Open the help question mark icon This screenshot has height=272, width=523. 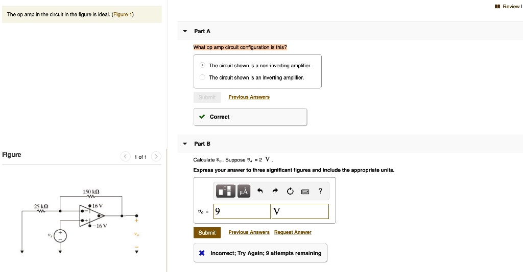click(x=320, y=192)
